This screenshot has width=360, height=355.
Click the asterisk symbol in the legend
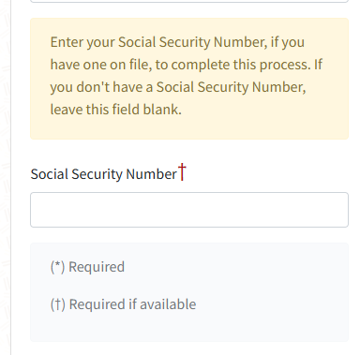pyautogui.click(x=57, y=265)
